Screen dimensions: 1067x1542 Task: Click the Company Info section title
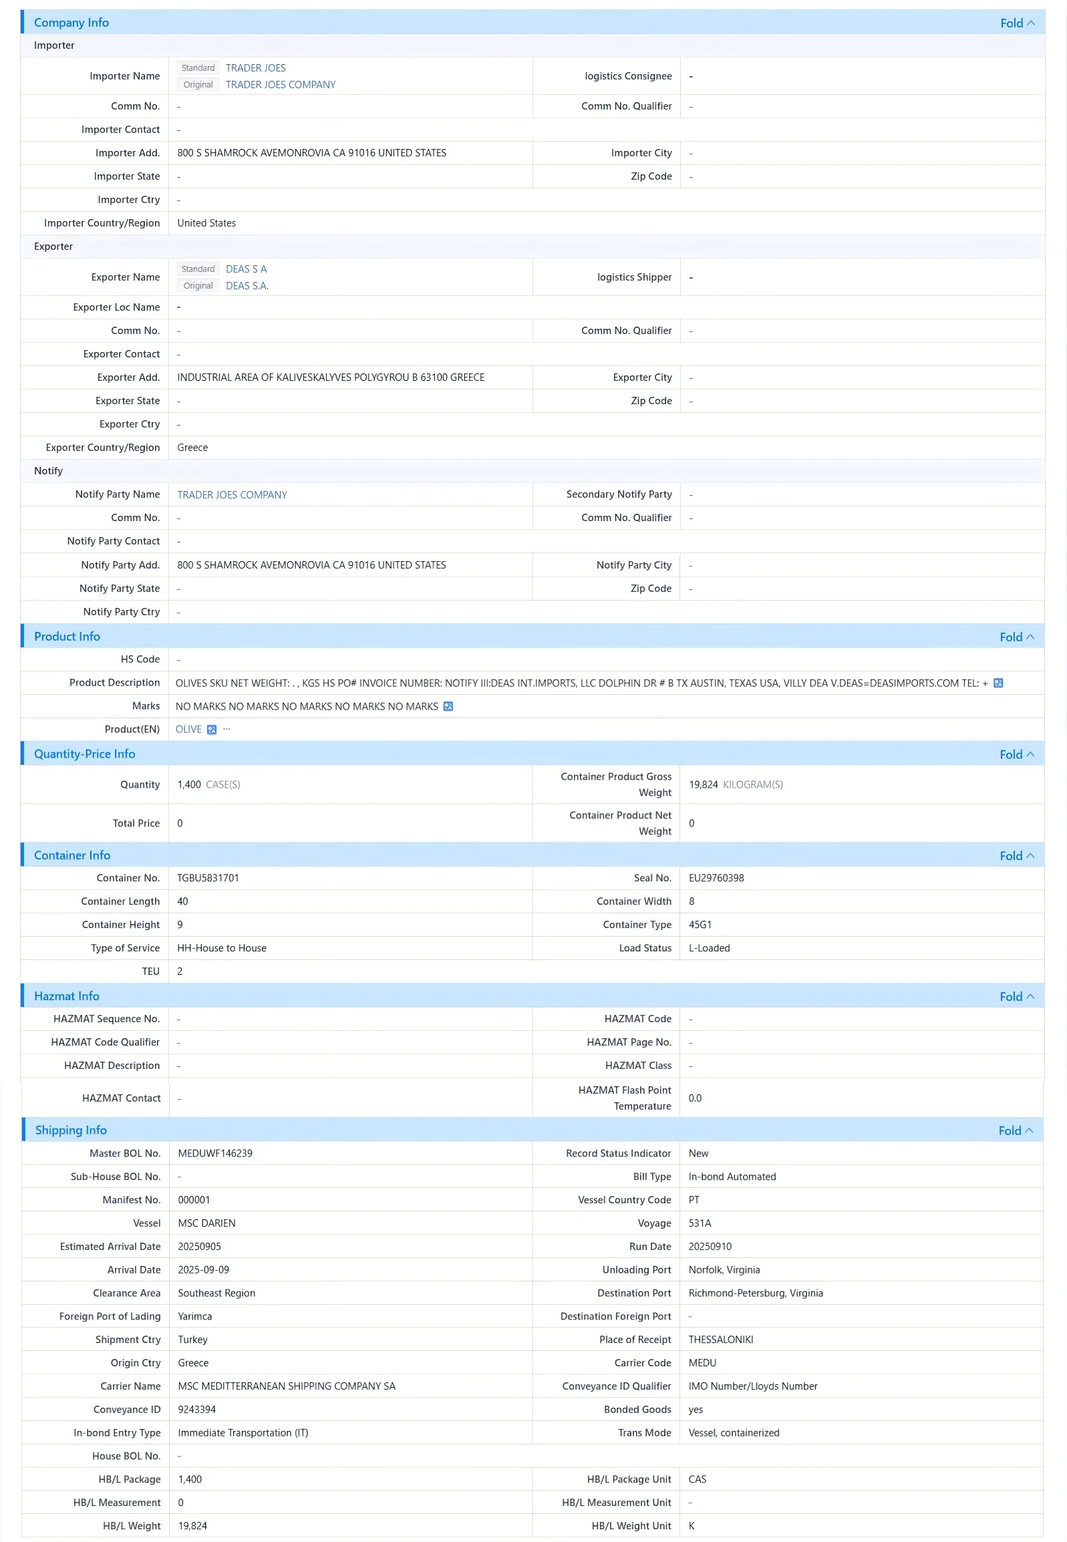click(x=71, y=23)
